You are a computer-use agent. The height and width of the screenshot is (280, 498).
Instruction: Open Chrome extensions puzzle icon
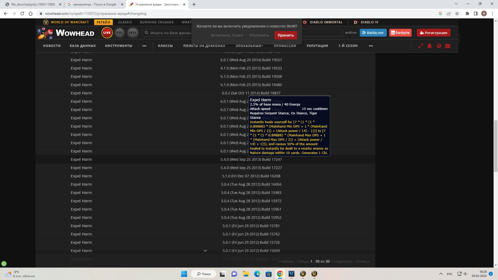pyautogui.click(x=467, y=13)
